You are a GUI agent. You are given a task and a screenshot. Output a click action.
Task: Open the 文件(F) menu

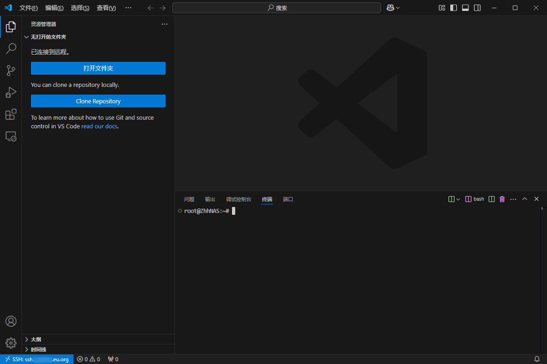[x=29, y=8]
